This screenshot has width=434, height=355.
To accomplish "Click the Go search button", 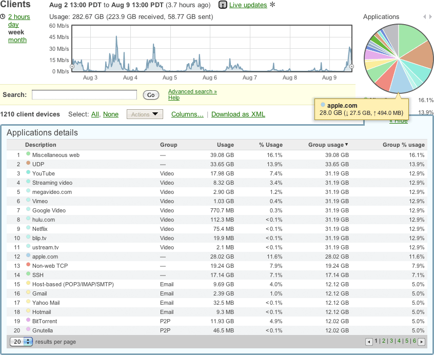I will pyautogui.click(x=151, y=95).
